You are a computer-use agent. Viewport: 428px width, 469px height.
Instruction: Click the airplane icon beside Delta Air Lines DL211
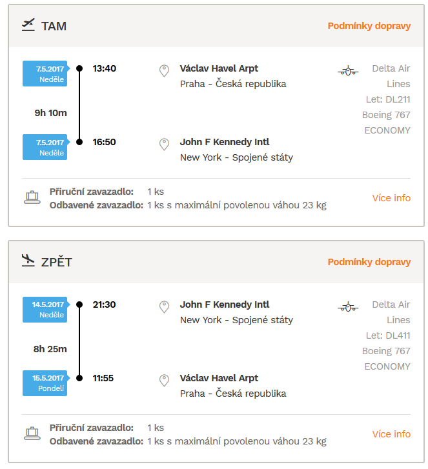(348, 71)
